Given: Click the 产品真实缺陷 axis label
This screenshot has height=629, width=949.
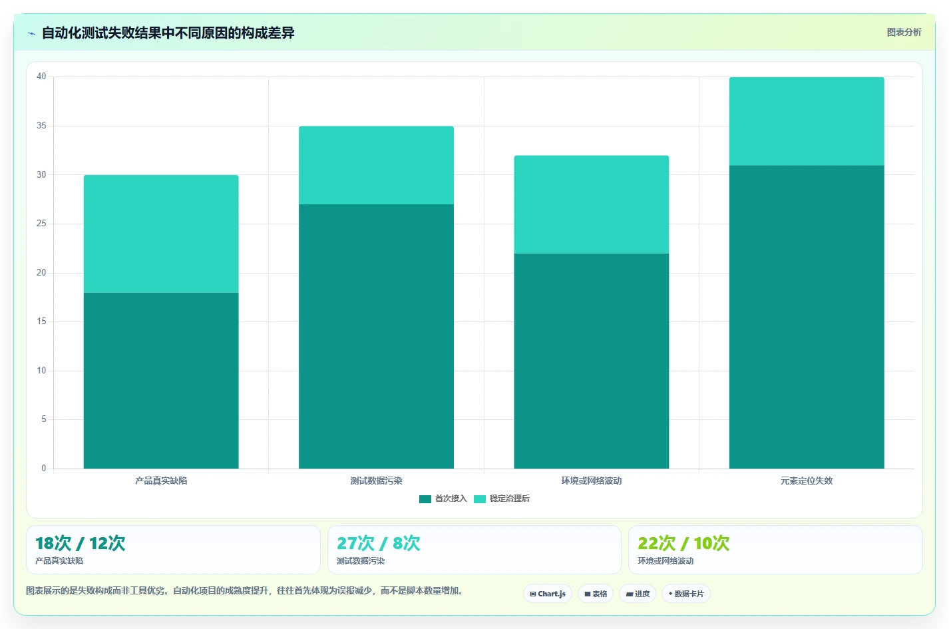Looking at the screenshot, I should [x=161, y=481].
